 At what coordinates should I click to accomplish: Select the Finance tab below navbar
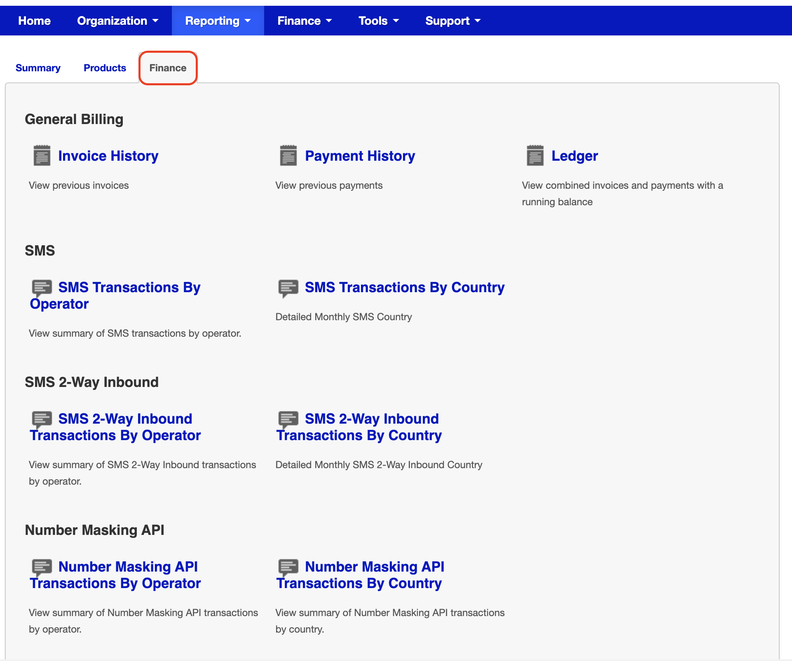tap(168, 68)
